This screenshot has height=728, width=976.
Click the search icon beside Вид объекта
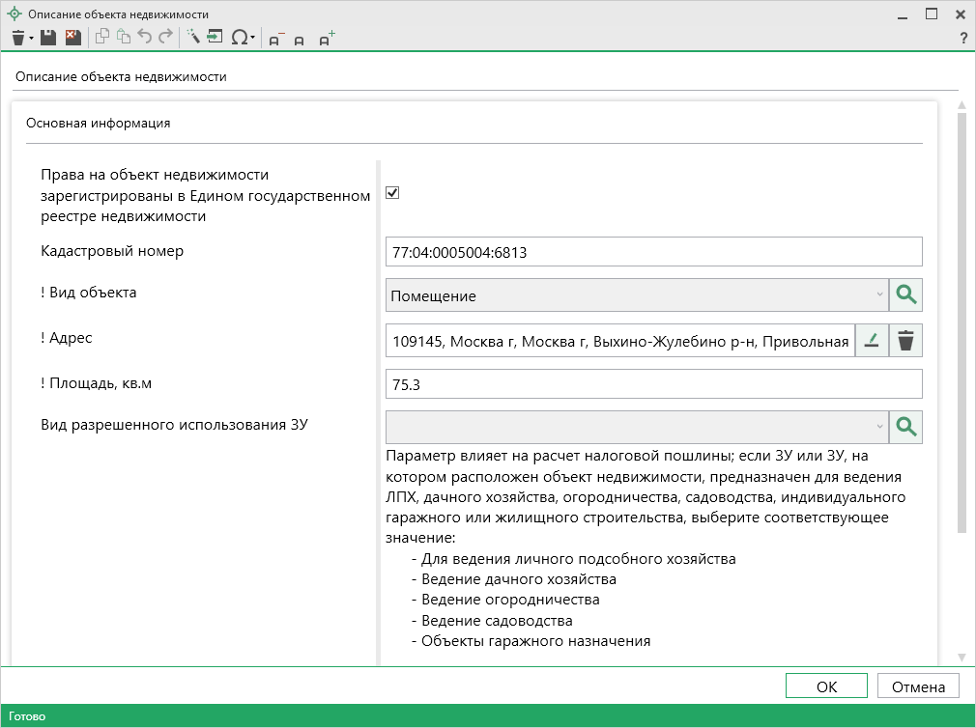(x=905, y=294)
